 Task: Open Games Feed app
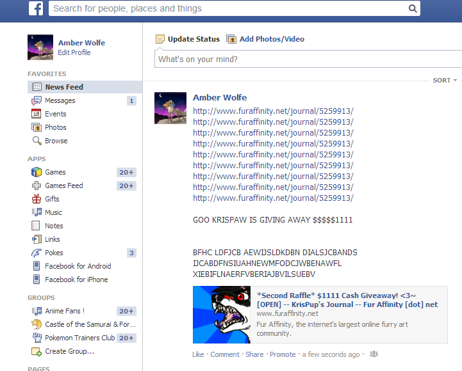pos(64,185)
